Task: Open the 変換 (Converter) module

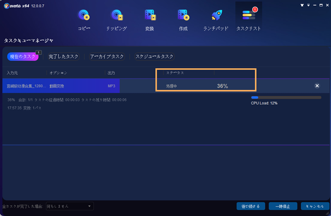Action: click(x=150, y=18)
